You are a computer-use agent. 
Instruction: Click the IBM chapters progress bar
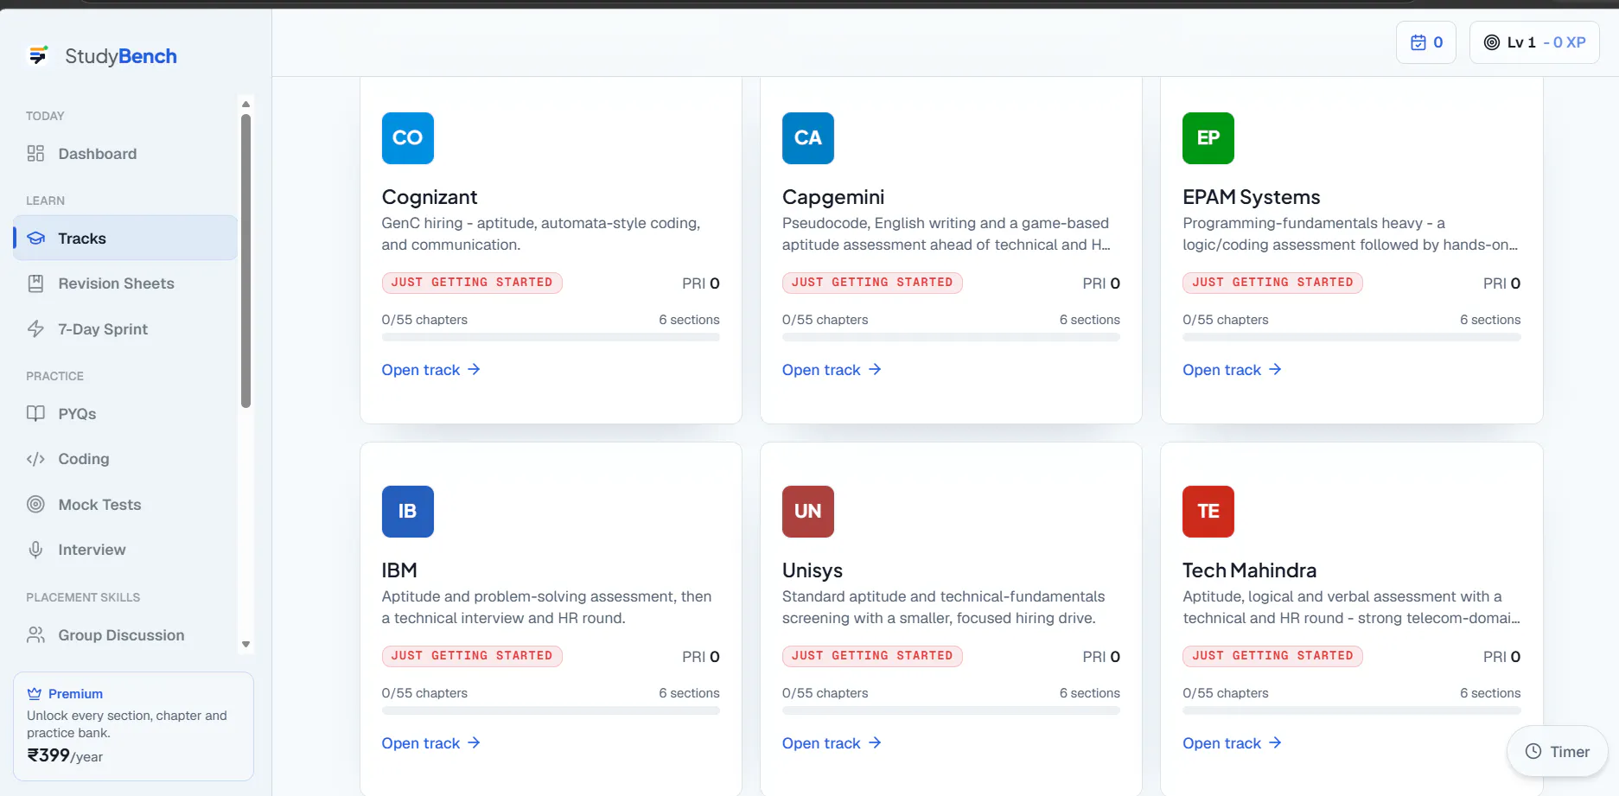pos(551,711)
